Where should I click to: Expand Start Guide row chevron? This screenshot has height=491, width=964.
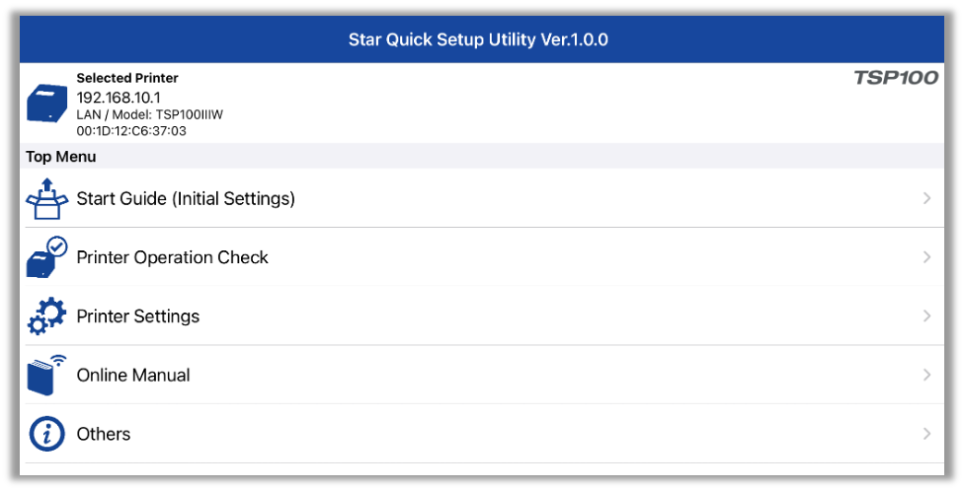click(926, 198)
